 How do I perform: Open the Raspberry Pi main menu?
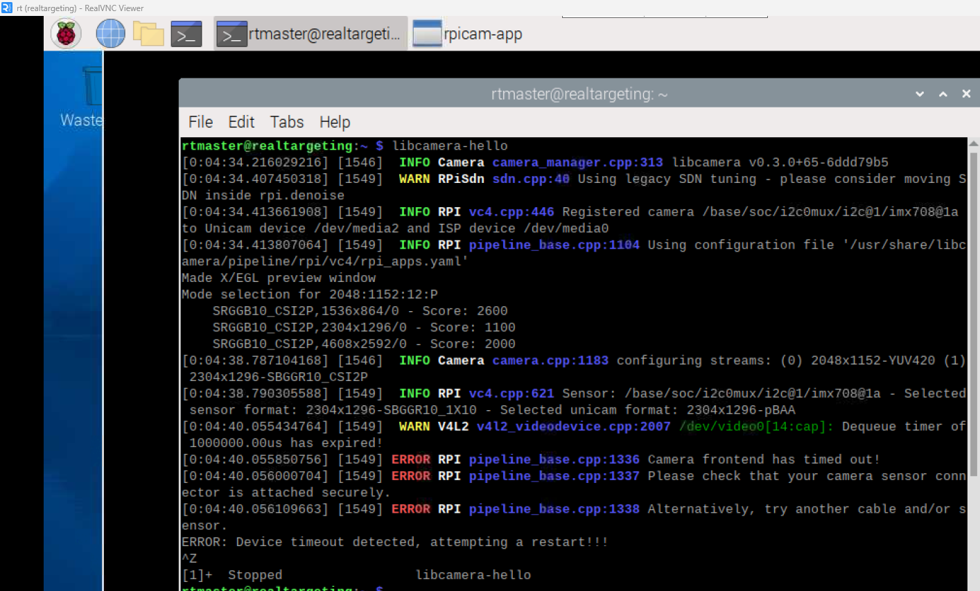click(66, 34)
